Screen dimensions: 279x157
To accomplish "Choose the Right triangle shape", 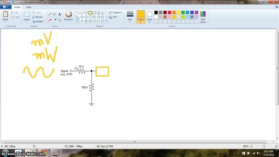I will coord(78,17).
